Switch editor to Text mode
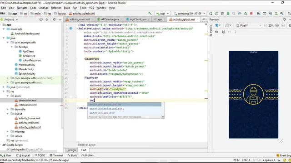The image size is (291, 163). tap(84, 150)
